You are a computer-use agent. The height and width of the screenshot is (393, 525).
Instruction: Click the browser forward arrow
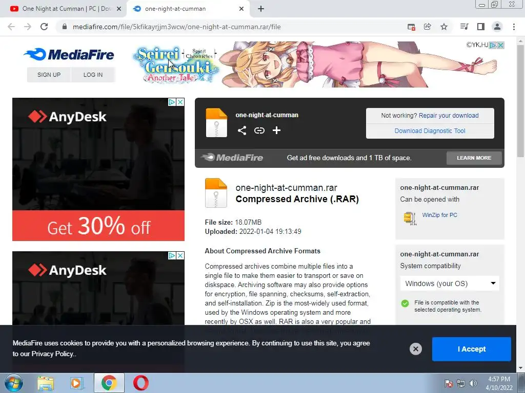tap(28, 27)
